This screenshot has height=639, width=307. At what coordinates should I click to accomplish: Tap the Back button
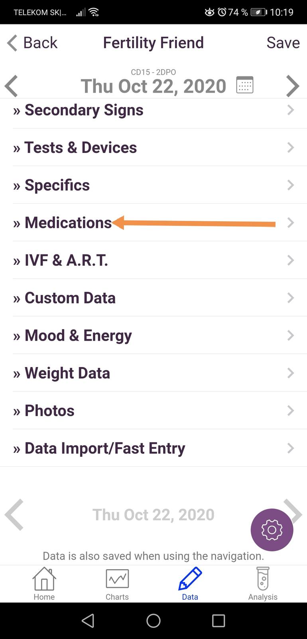[33, 43]
